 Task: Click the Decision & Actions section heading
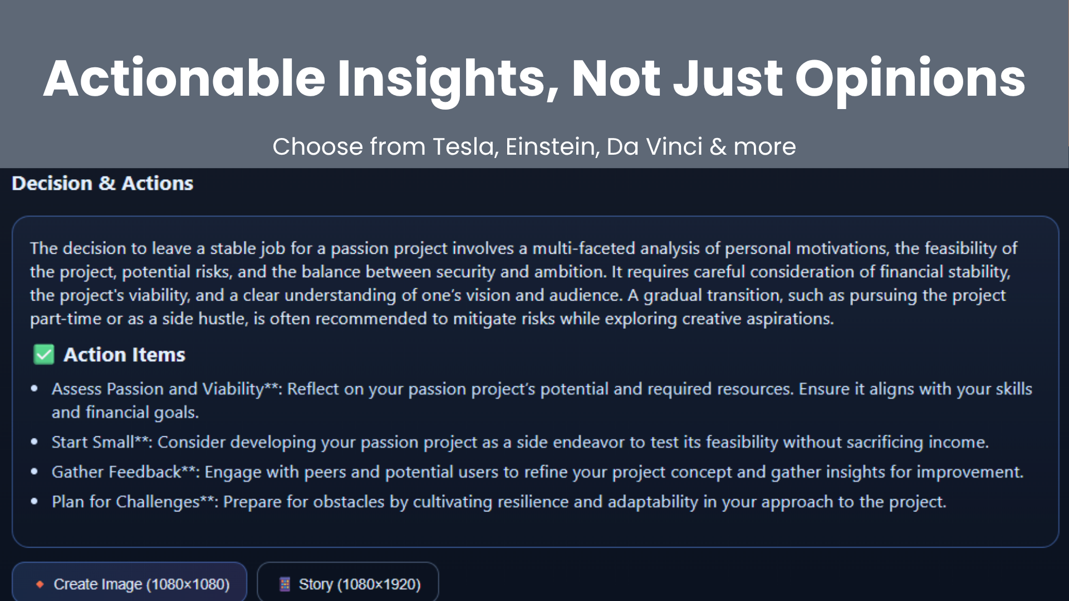point(102,184)
